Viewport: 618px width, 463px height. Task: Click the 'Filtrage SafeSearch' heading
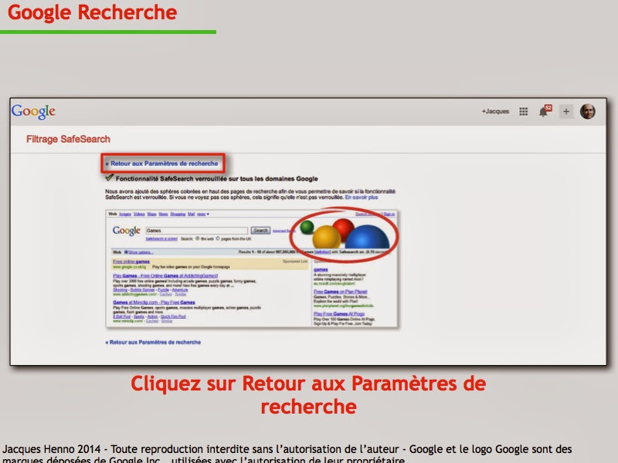pos(68,140)
